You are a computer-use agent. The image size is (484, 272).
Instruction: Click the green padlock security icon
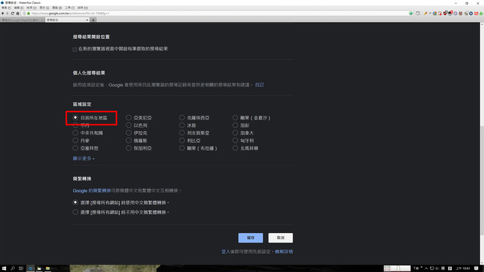(28, 13)
